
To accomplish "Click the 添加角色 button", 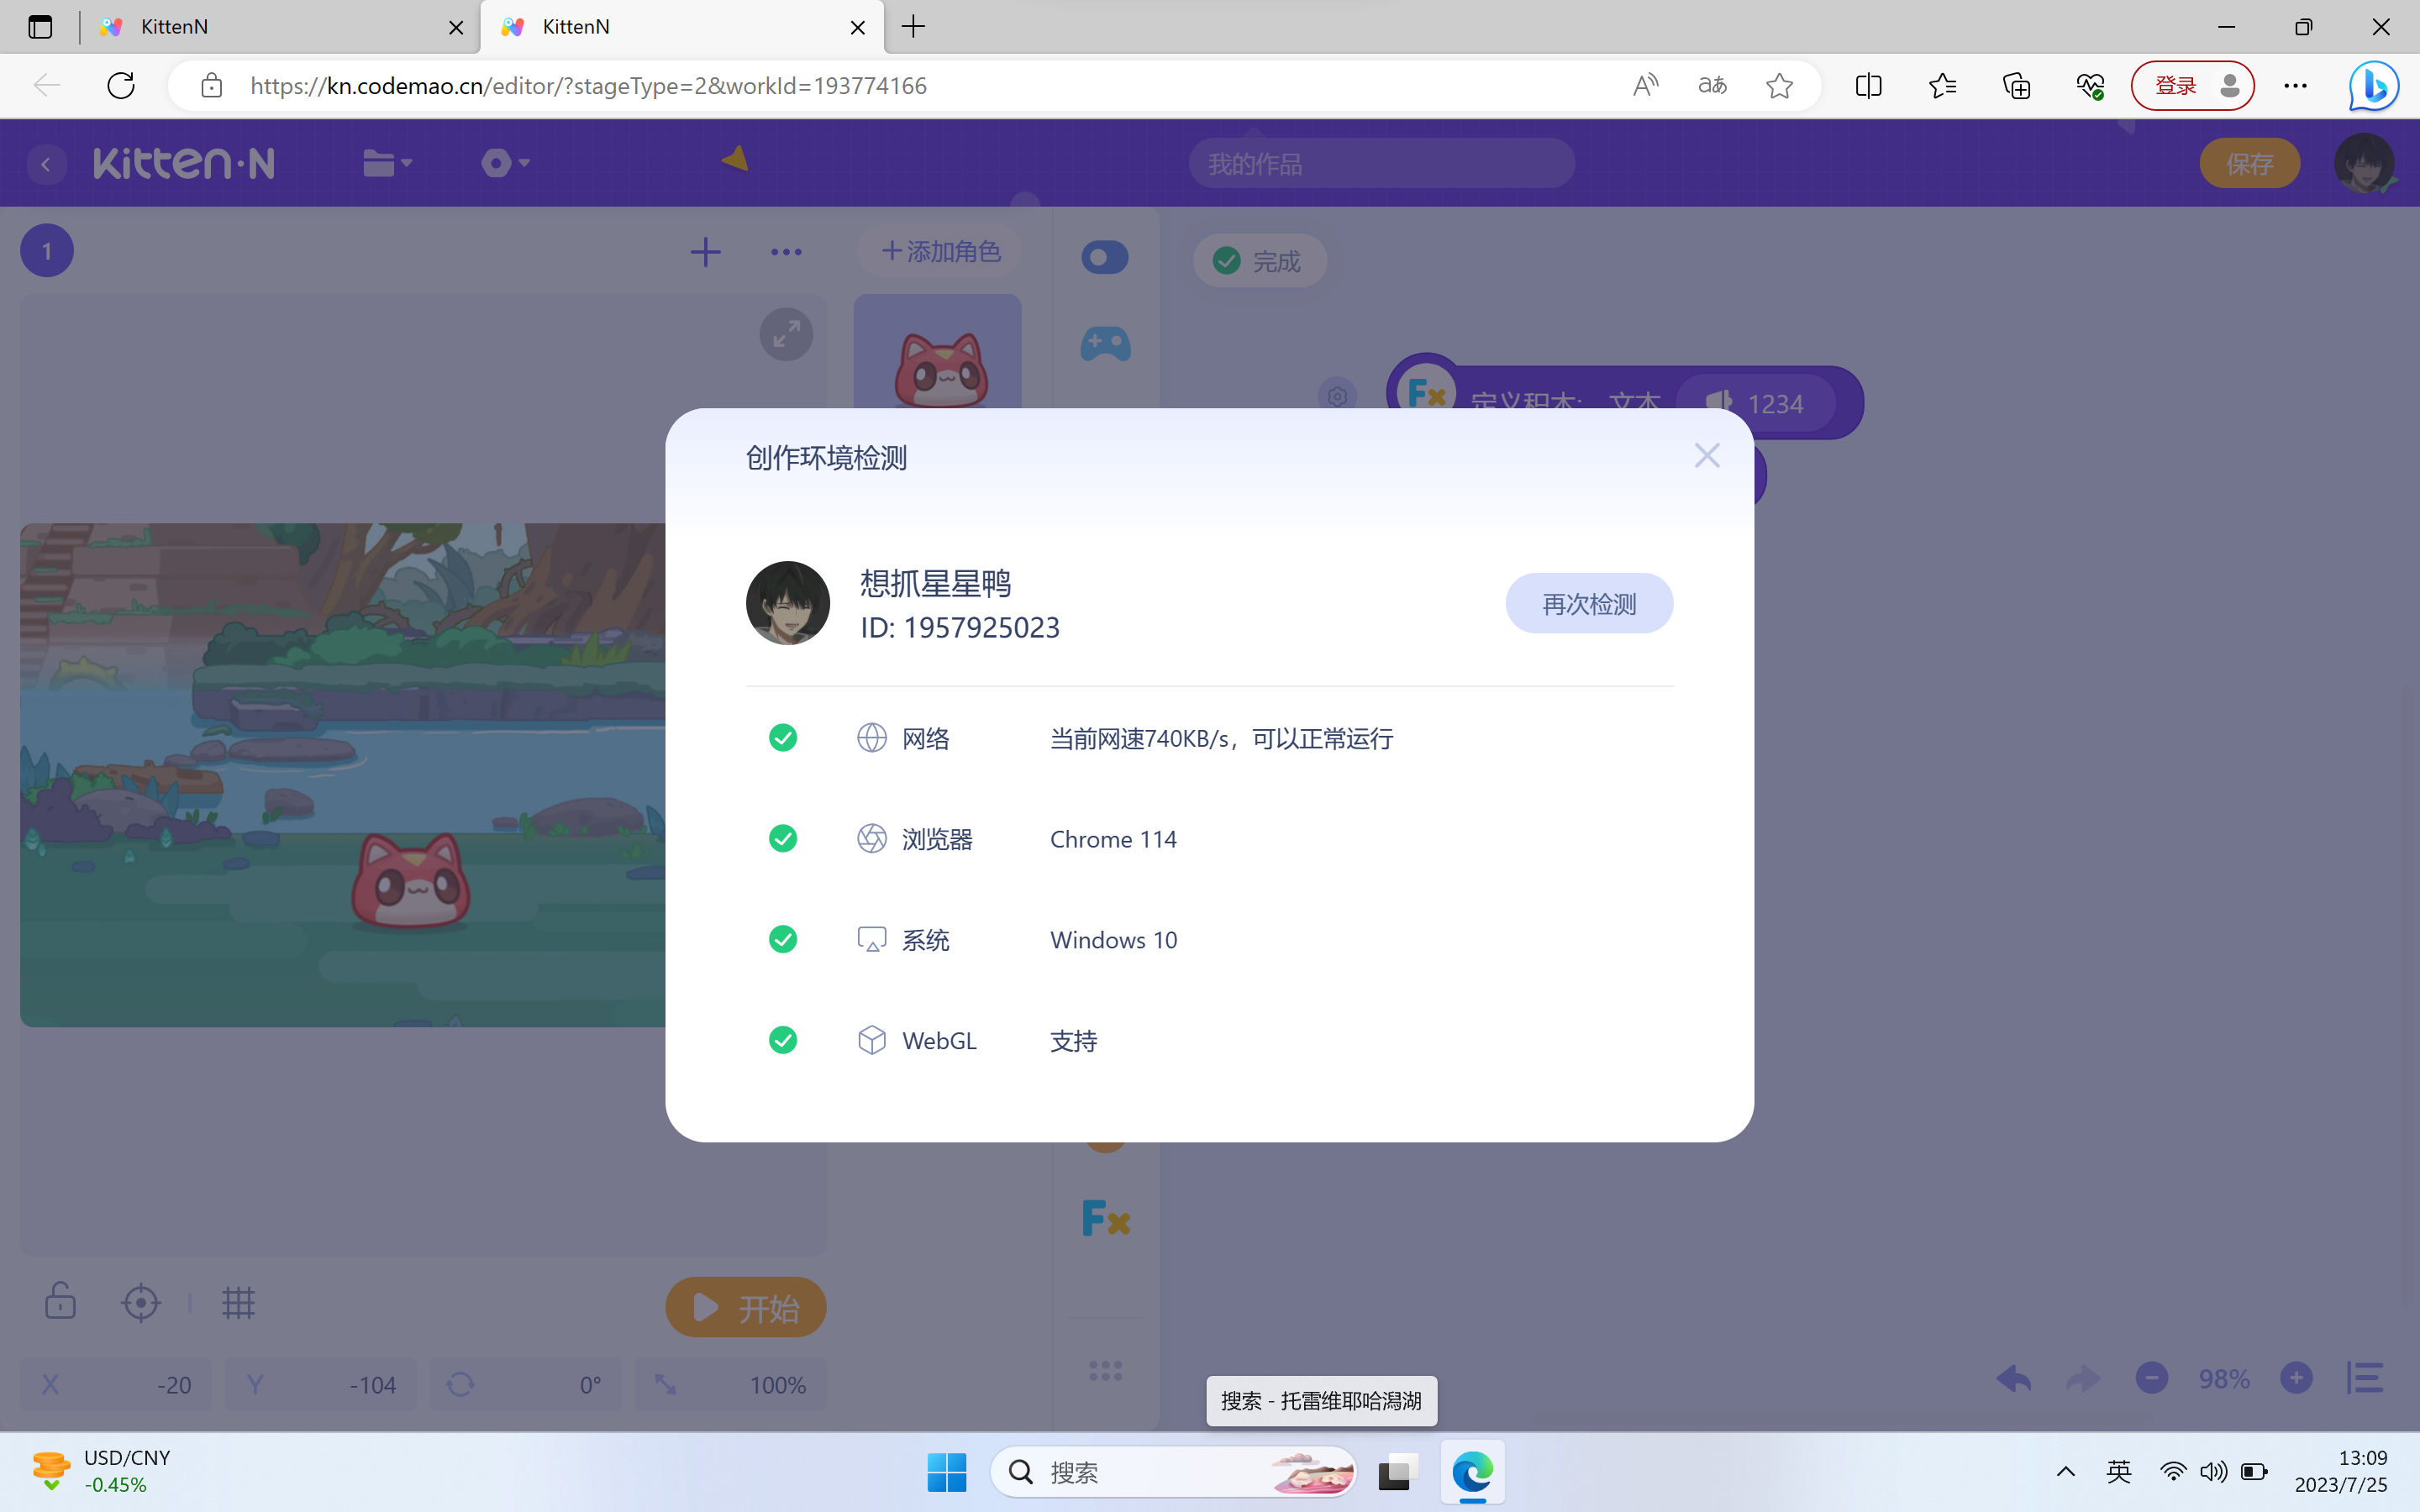I will [940, 251].
